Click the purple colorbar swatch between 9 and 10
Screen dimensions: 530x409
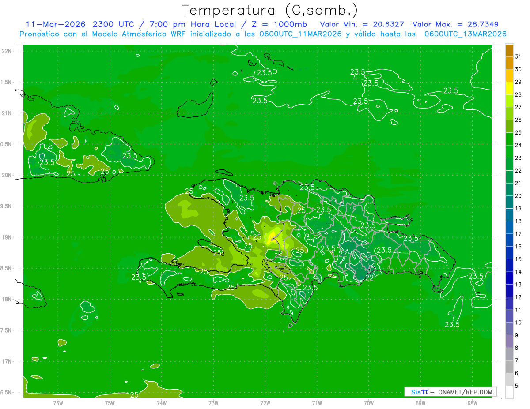point(509,329)
